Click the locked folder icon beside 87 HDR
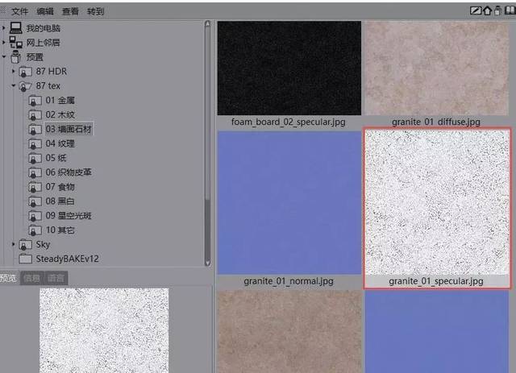The height and width of the screenshot is (373, 516). (x=25, y=72)
